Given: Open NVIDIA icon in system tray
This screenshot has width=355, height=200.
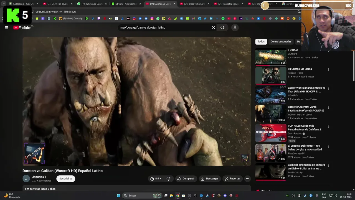Looking at the screenshot, I should click(x=287, y=196).
